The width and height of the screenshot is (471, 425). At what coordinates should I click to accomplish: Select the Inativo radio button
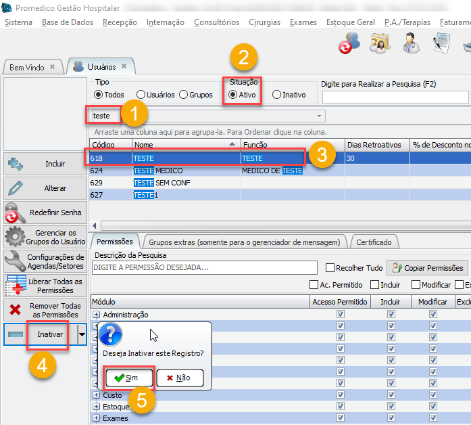pos(277,95)
